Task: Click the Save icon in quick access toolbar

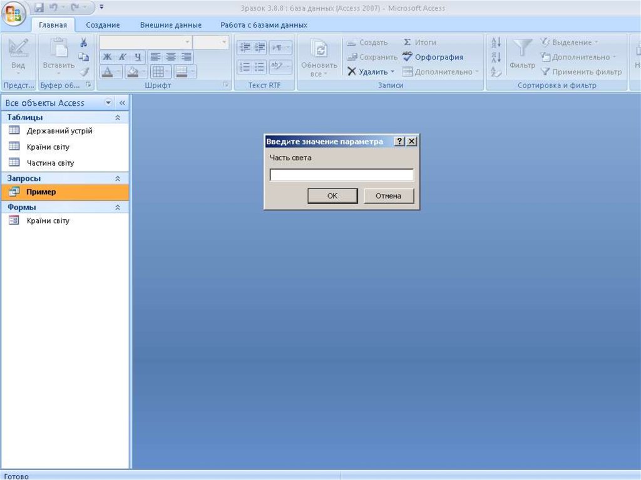Action: tap(39, 8)
